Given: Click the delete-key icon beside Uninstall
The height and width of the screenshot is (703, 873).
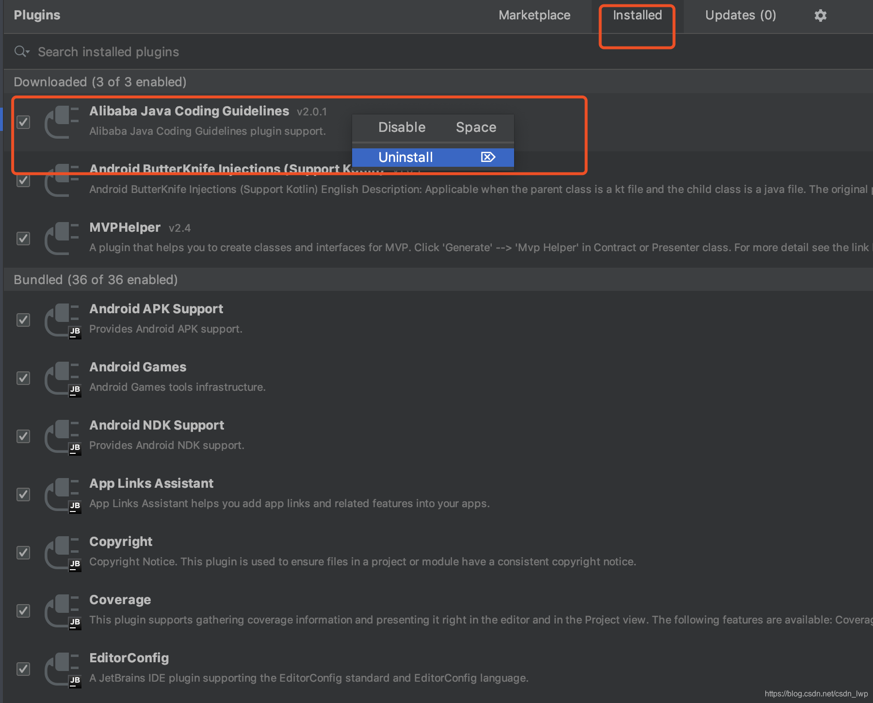Looking at the screenshot, I should tap(488, 157).
